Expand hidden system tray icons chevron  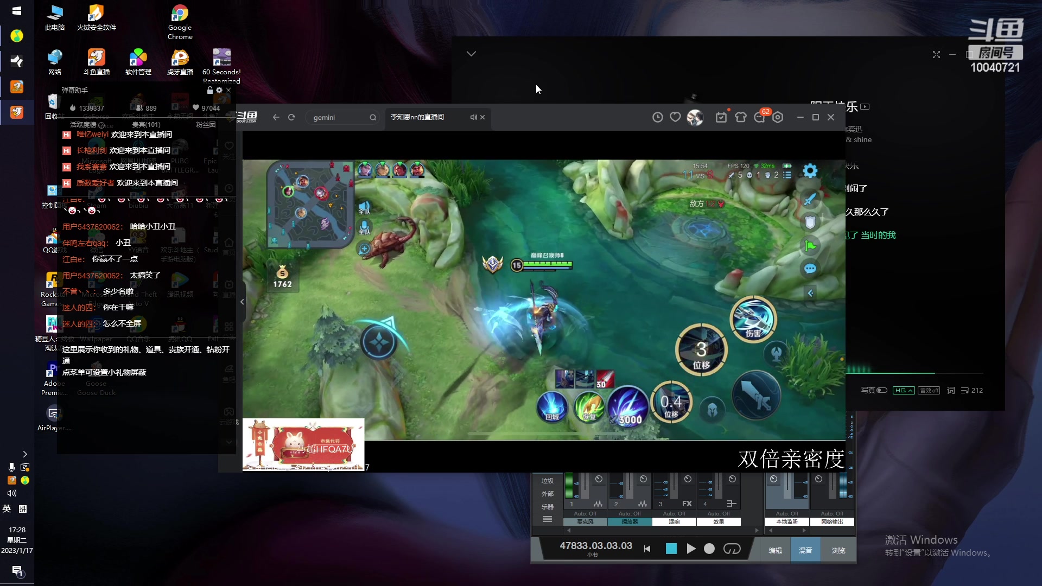tap(24, 454)
